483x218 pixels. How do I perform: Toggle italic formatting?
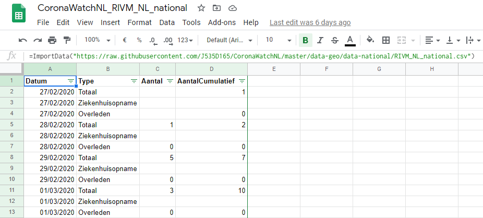[320, 40]
